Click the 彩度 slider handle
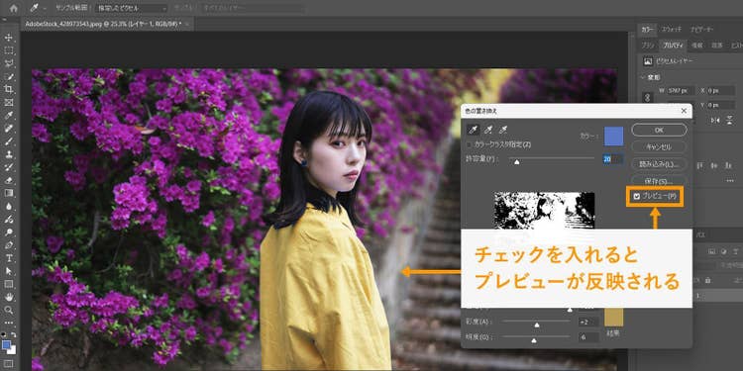Viewport: 743px width, 371px height. tap(537, 325)
